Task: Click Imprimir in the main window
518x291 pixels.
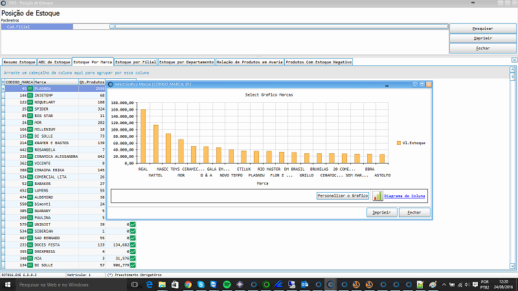Action: click(482, 38)
